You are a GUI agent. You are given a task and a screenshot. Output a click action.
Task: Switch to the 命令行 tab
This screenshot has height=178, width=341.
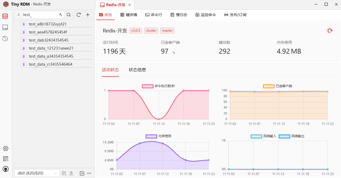coord(154,15)
